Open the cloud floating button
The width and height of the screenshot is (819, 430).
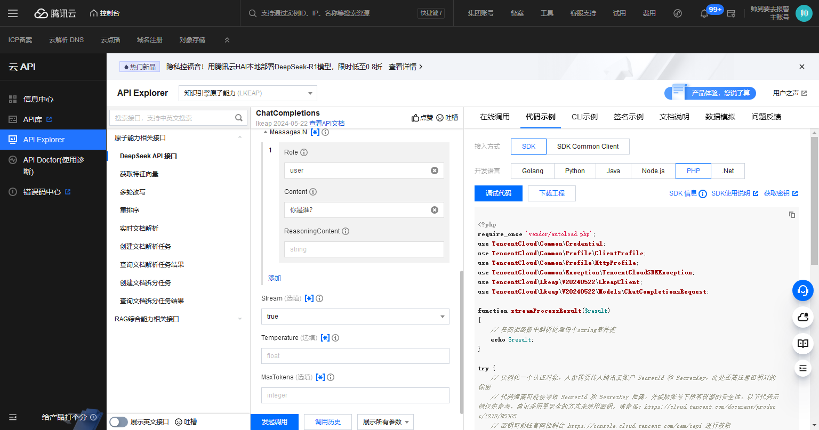coord(803,317)
